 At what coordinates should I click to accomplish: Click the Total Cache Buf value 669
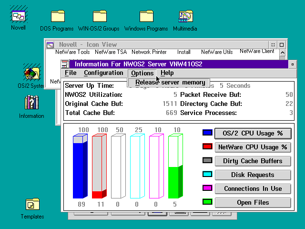tap(172, 113)
